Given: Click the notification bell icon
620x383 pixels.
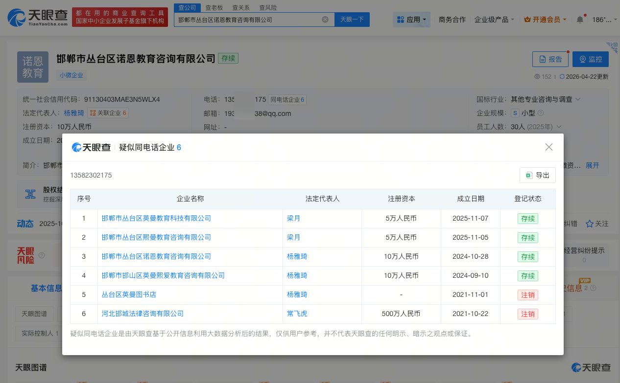Looking at the screenshot, I should tap(580, 20).
